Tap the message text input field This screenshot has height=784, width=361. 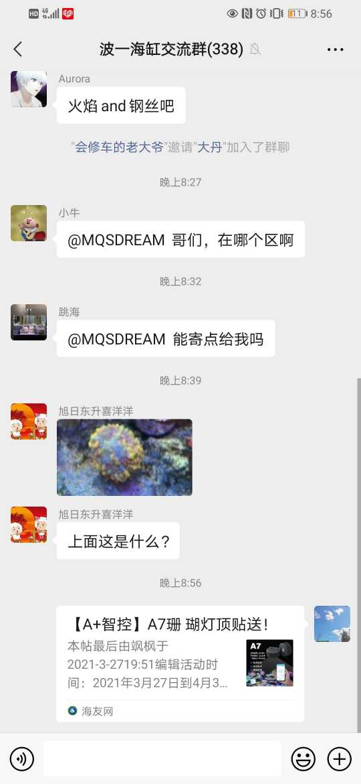(162, 759)
